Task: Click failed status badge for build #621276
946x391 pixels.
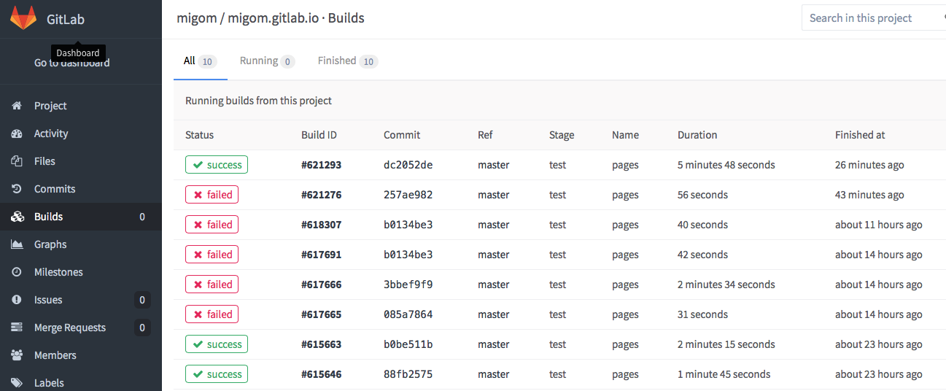Action: click(x=212, y=195)
